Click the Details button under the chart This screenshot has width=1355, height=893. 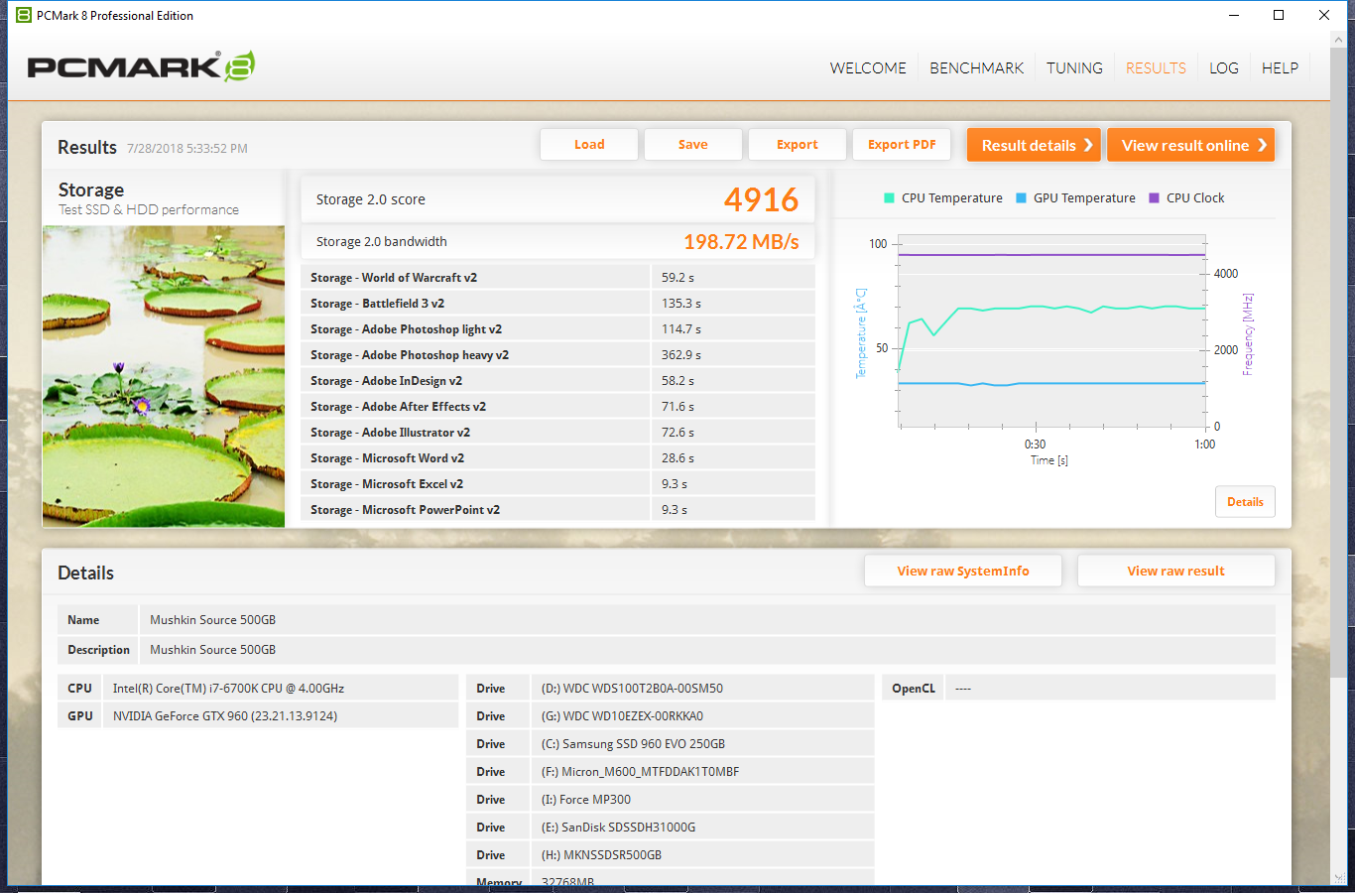click(x=1245, y=502)
